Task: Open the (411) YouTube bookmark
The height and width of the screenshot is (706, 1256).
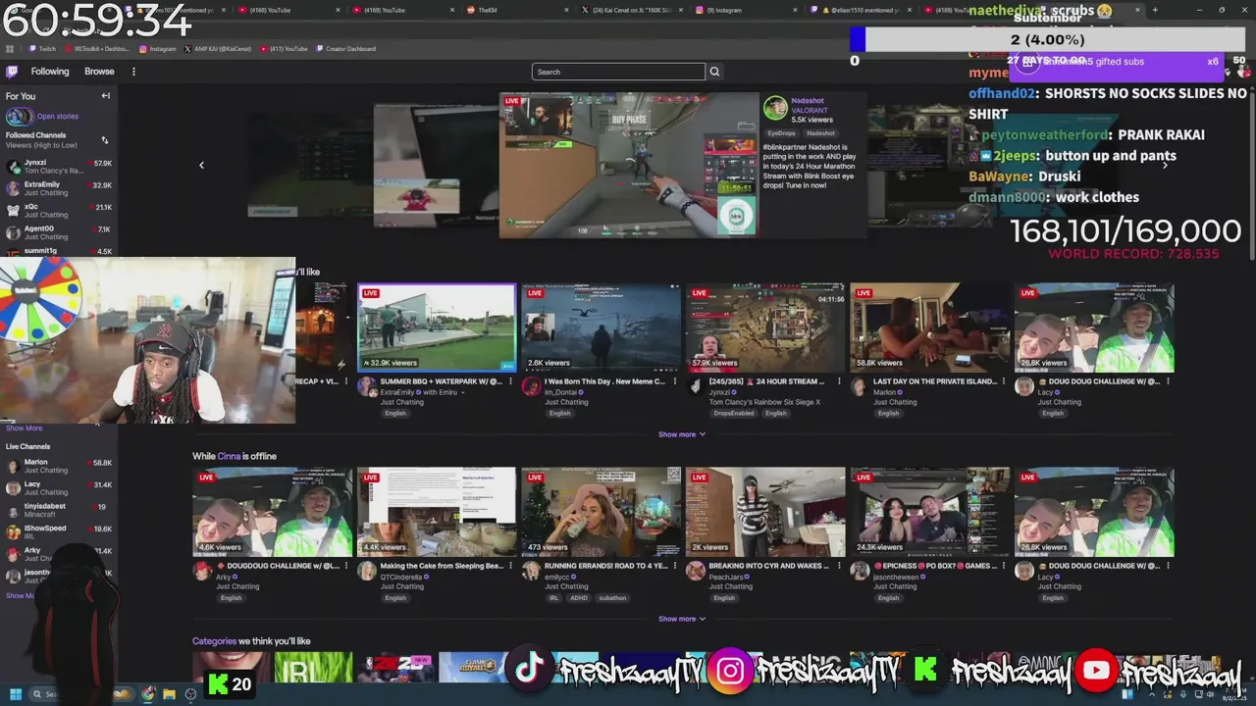Action: [284, 48]
